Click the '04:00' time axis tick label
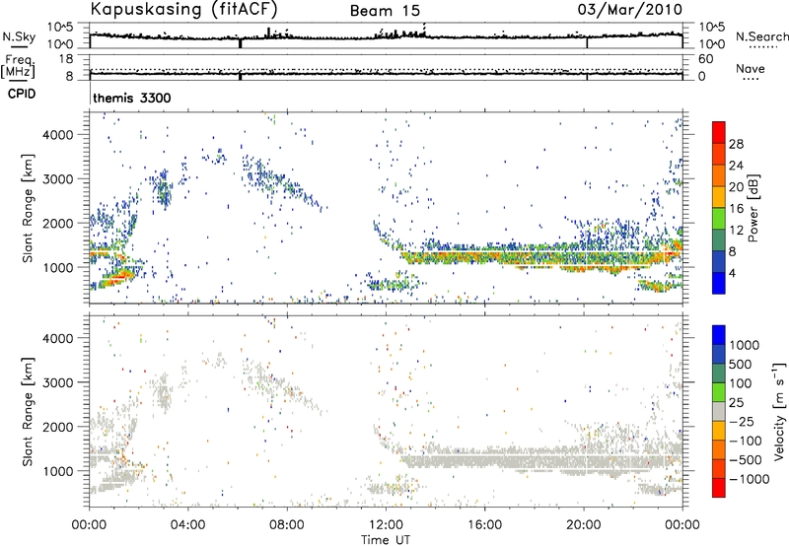 pyautogui.click(x=188, y=525)
